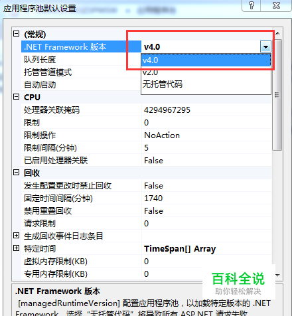Click the vertical scrollbar thumb
Image resolution: width=292 pixels, height=316 pixels.
click(277, 95)
